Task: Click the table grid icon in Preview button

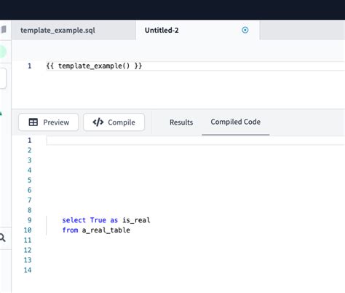Action: [x=33, y=122]
